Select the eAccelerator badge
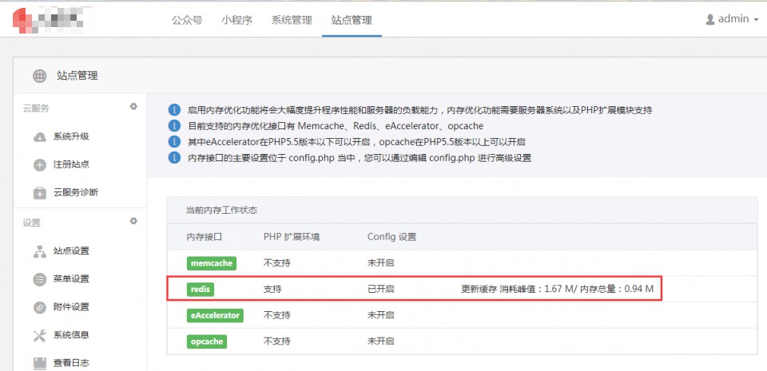The image size is (767, 371). [215, 315]
